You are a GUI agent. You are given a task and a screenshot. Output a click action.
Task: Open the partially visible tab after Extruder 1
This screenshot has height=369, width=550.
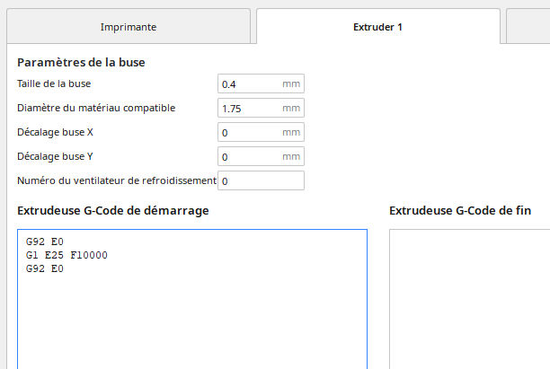pos(528,27)
